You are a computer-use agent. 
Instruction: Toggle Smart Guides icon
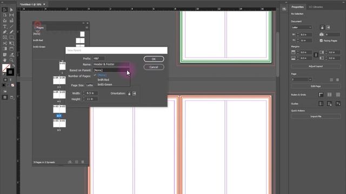338,104
